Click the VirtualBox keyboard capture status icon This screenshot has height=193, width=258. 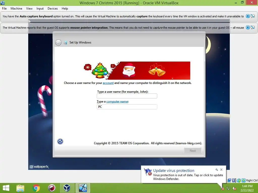tap(244, 180)
